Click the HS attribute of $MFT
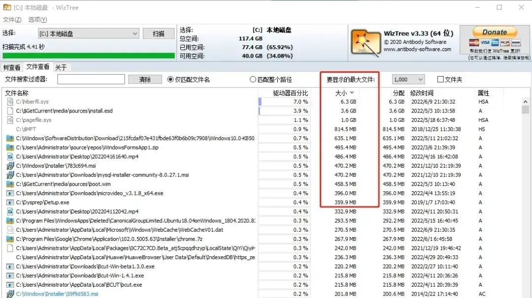The image size is (532, 298). [x=481, y=129]
